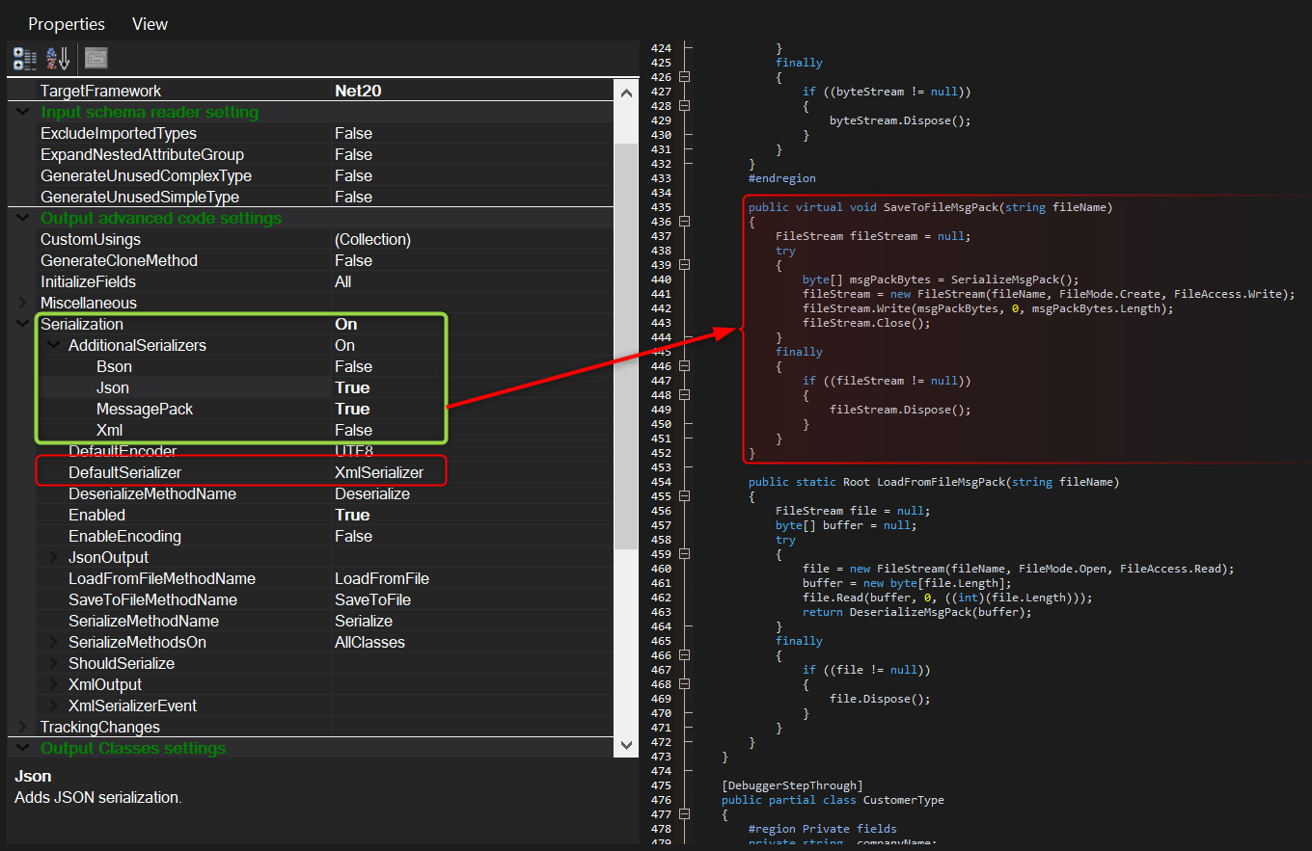The height and width of the screenshot is (851, 1312).
Task: Select the Json property row
Action: pyautogui.click(x=311, y=388)
